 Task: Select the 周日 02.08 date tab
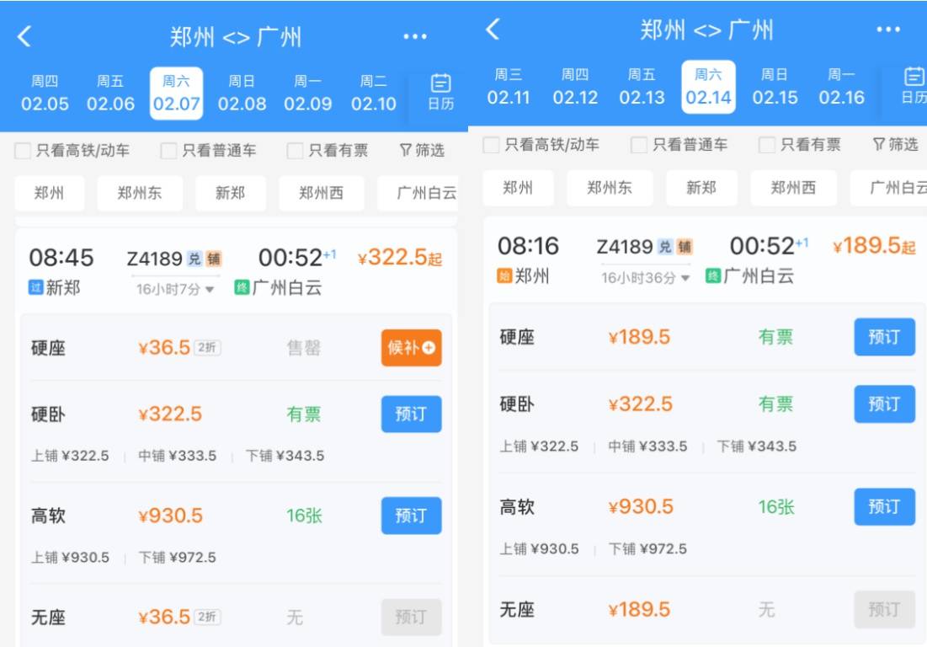click(x=242, y=93)
